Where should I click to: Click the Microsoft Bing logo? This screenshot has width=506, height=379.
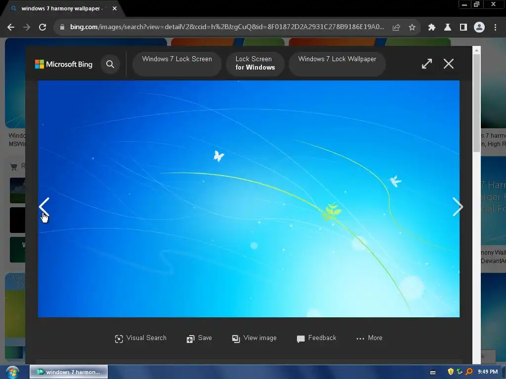[x=64, y=64]
